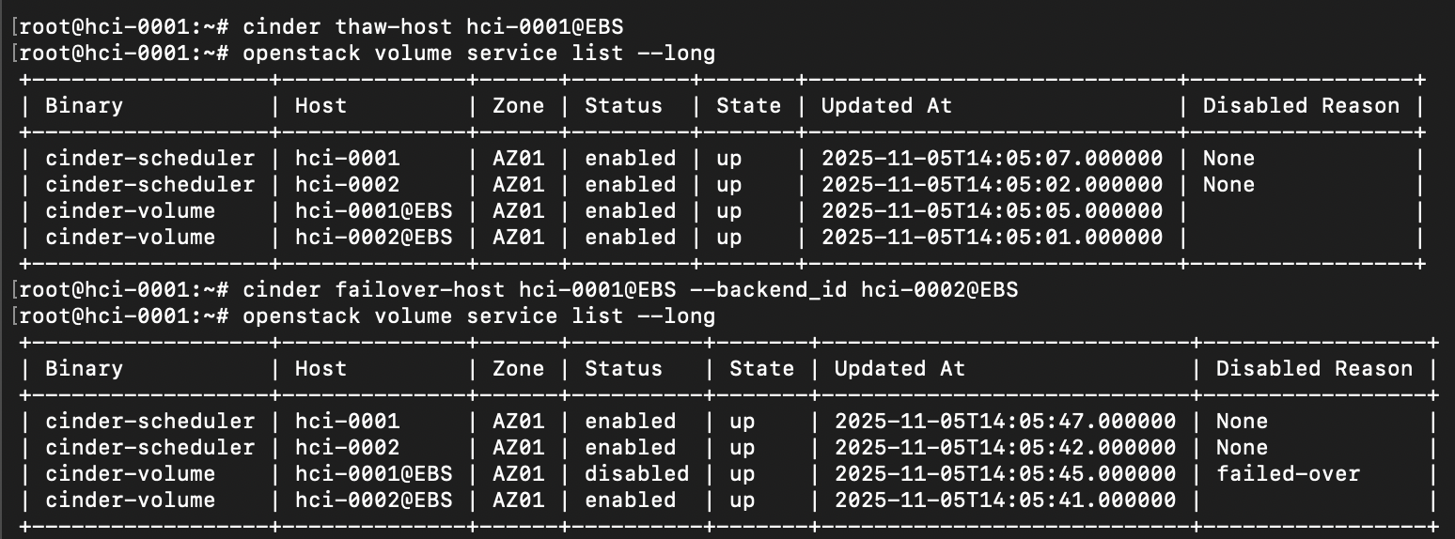Click the Binary header in the first table

(x=84, y=105)
